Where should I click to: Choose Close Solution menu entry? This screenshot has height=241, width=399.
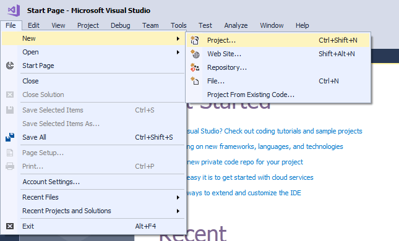(x=93, y=95)
